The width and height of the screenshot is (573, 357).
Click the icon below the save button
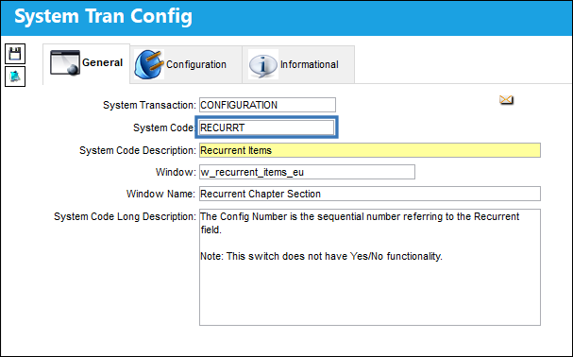[x=15, y=76]
